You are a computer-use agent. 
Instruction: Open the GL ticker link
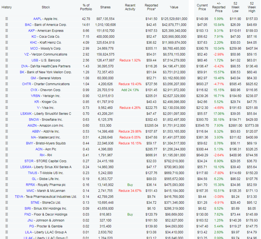click(34, 179)
